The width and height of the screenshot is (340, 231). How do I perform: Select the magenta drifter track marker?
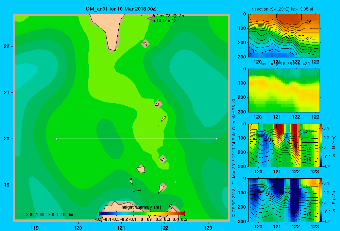coord(150,19)
